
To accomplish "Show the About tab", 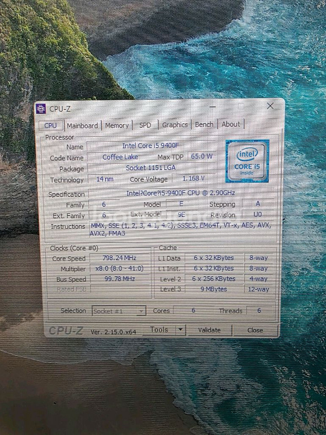I will tap(231, 124).
